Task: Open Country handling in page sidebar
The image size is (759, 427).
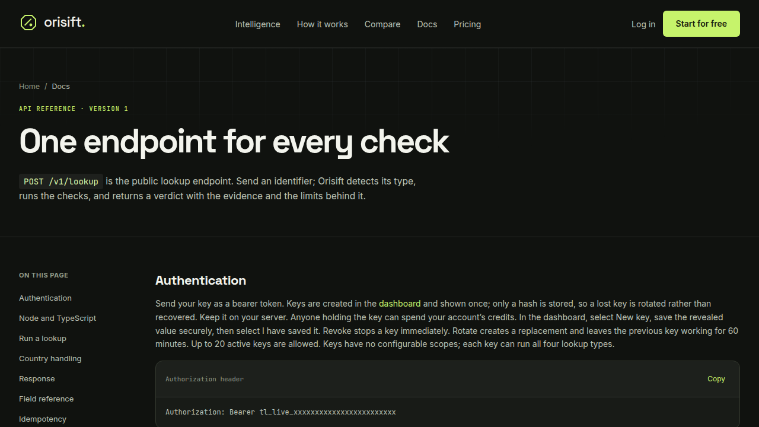Action: pyautogui.click(x=50, y=359)
